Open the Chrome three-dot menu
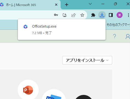The image size is (130, 99). (128, 15)
